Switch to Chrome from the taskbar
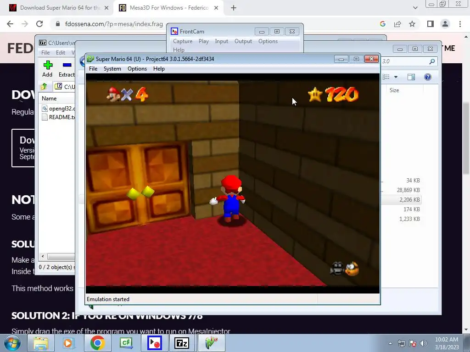Viewport: 470px width, 352px height. 97,343
